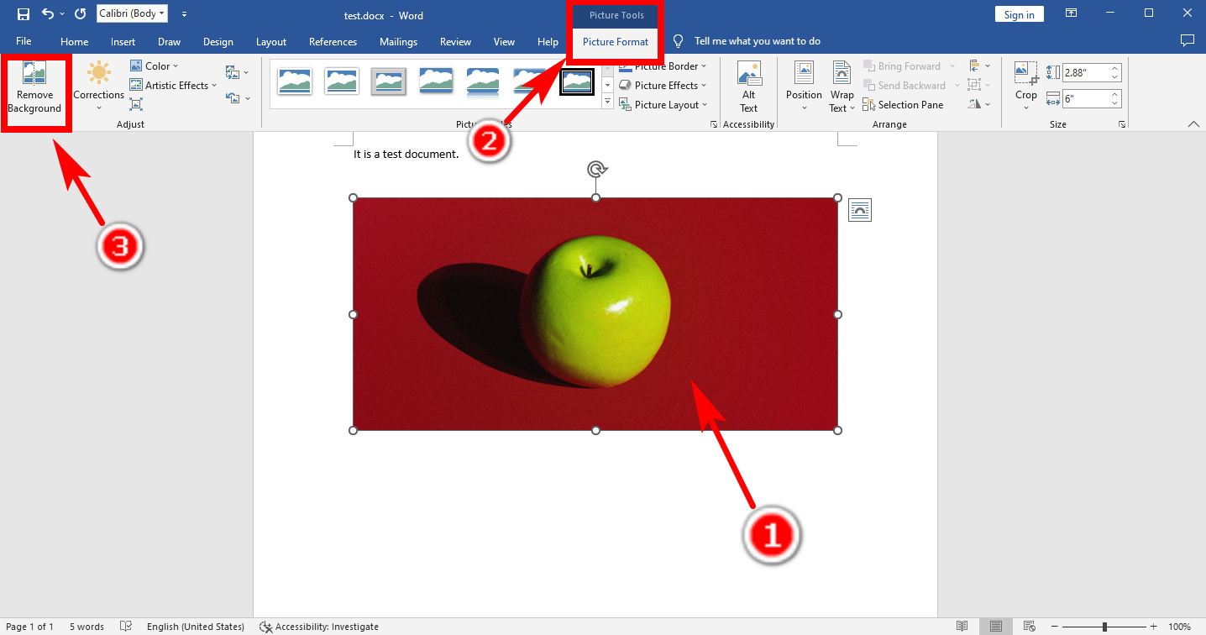This screenshot has height=635, width=1206.
Task: Open the Format Picture dialog launcher
Action: click(x=714, y=124)
